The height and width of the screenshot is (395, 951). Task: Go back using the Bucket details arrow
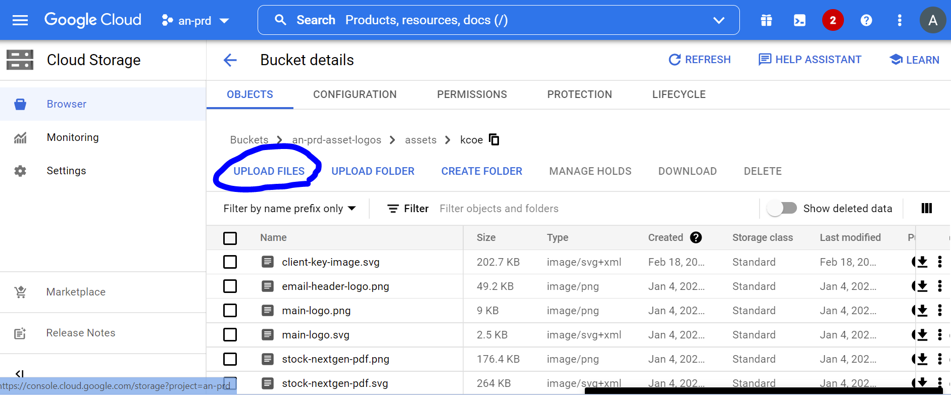coord(230,60)
